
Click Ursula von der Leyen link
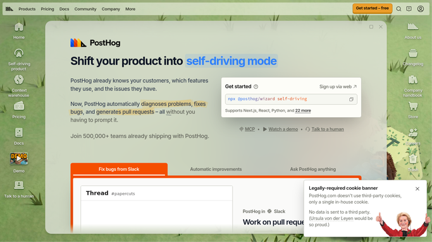tap(331, 219)
